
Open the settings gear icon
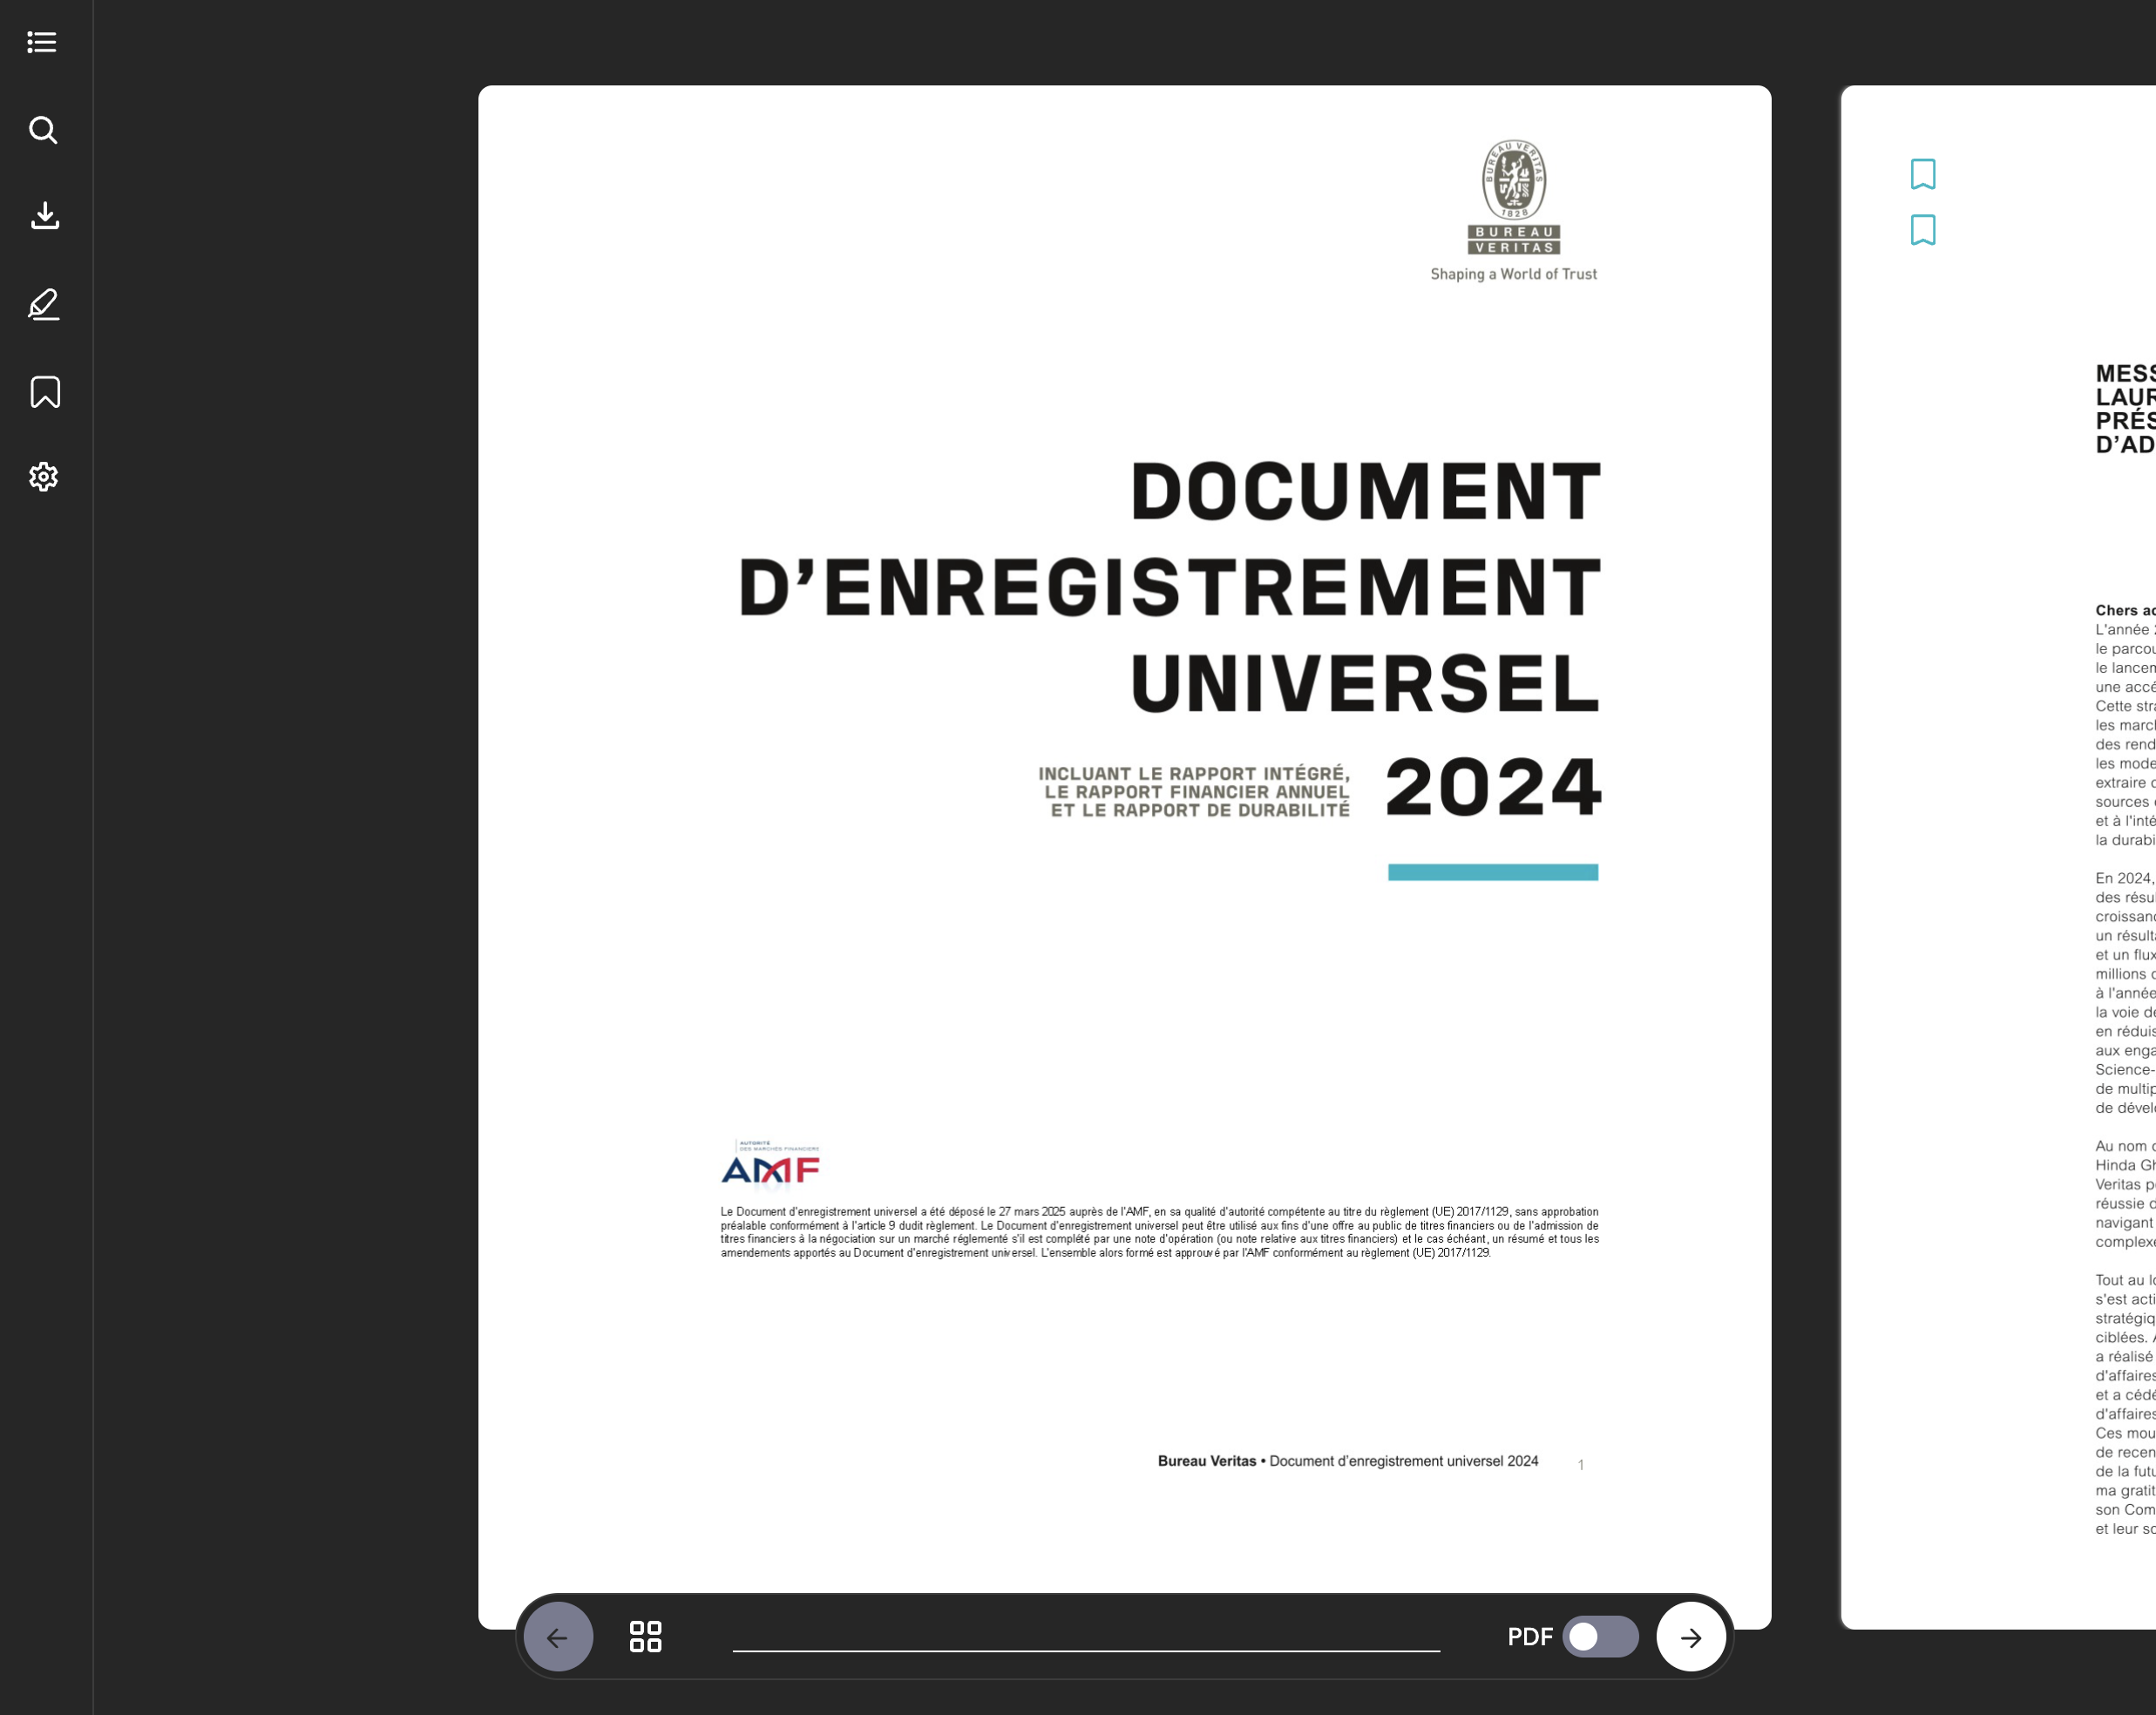tap(44, 477)
